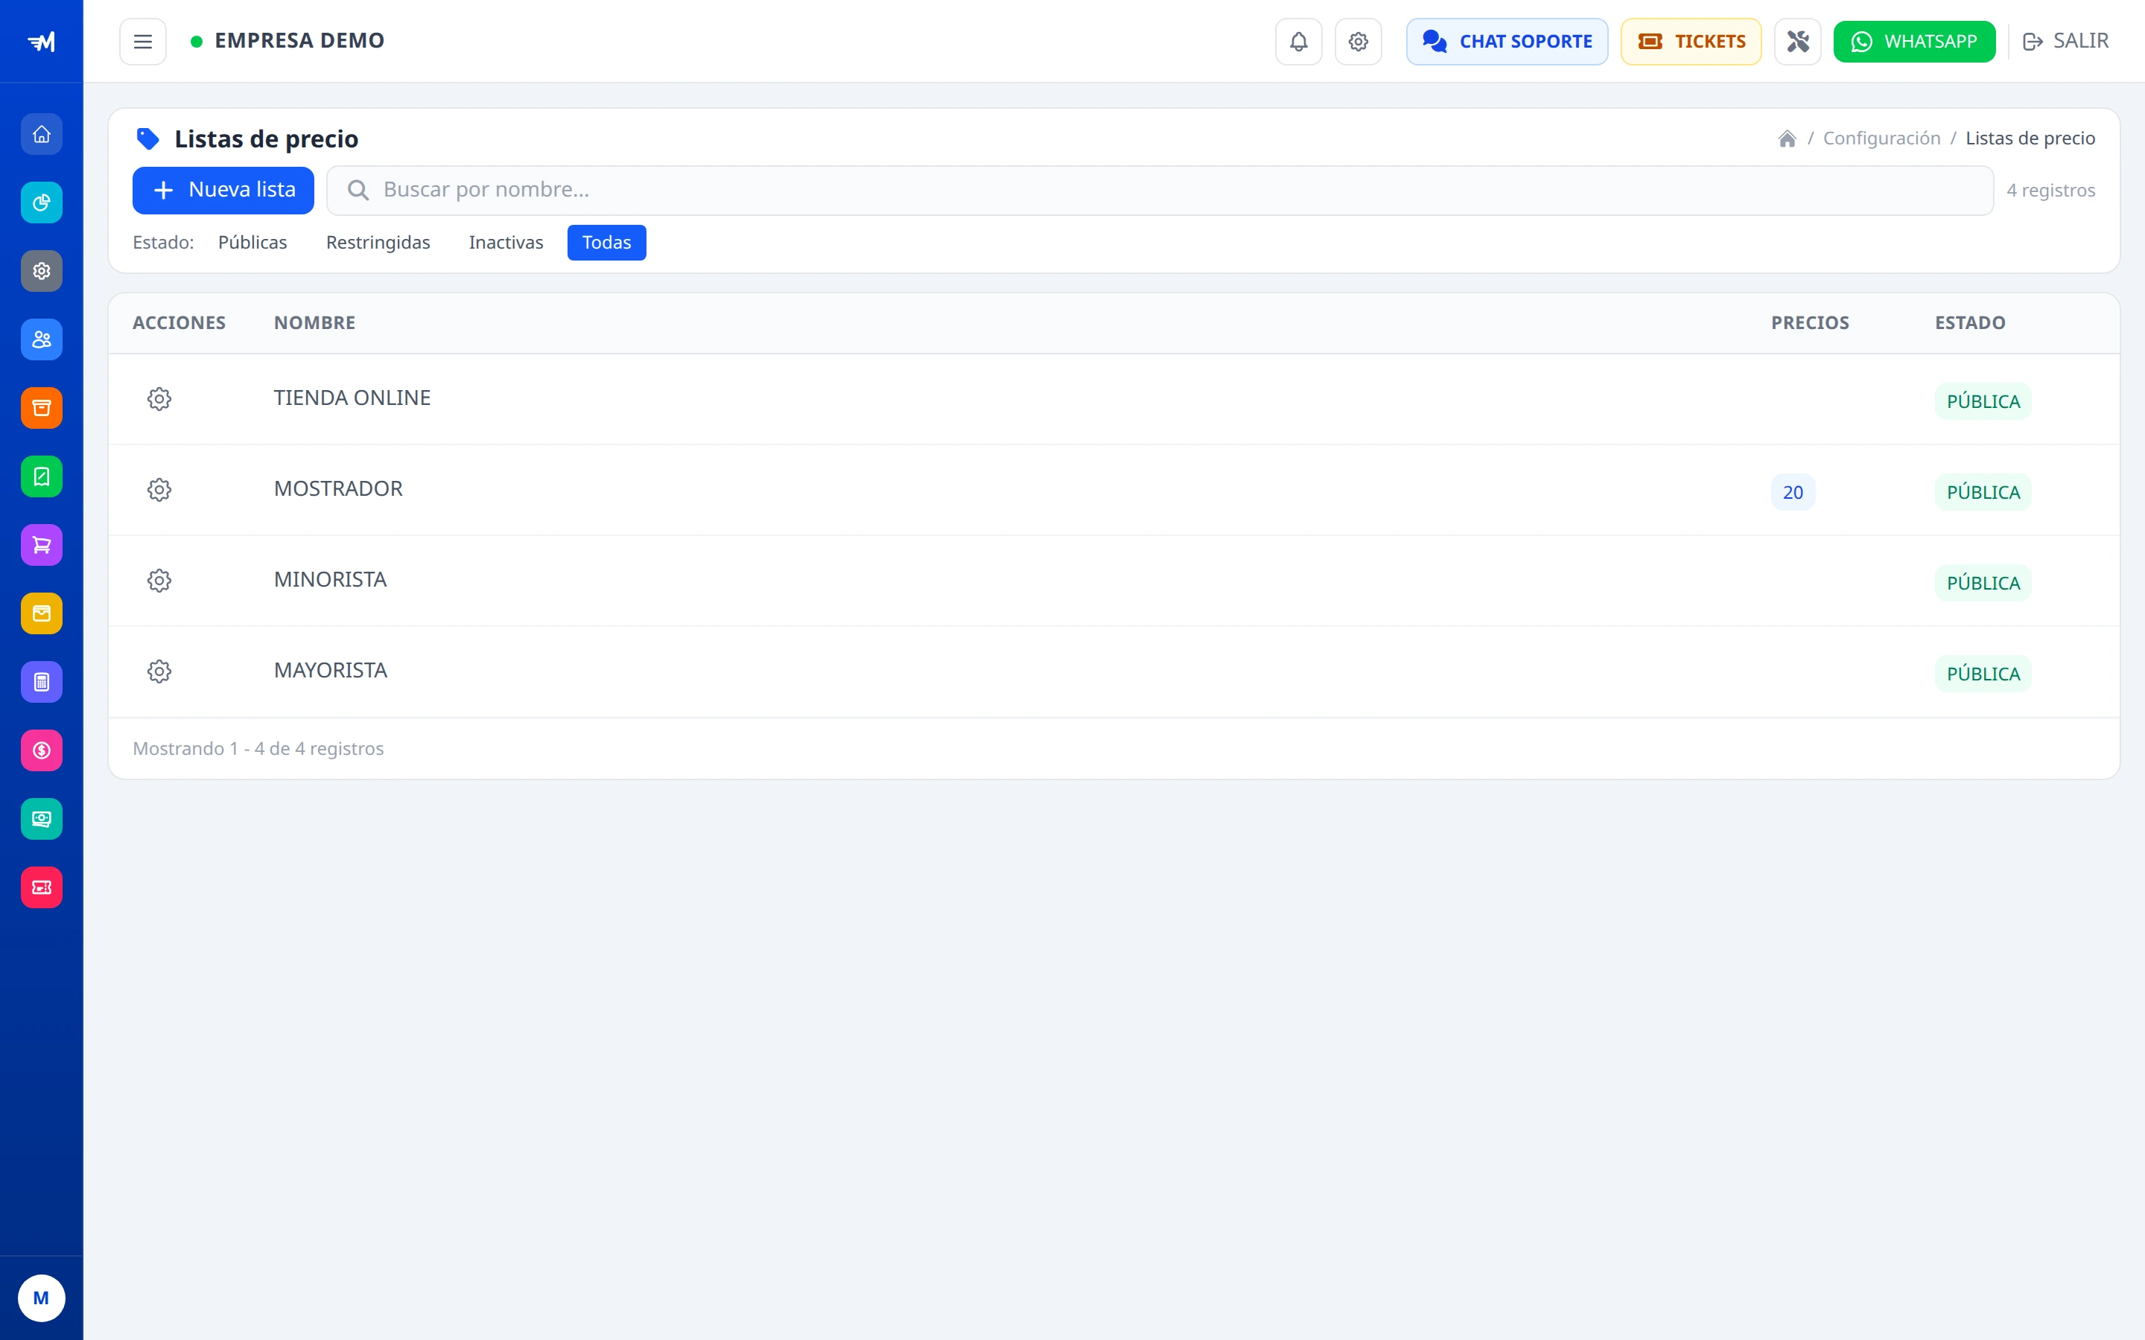Viewport: 2145px width, 1340px height.
Task: Open the M user avatar
Action: (x=42, y=1298)
